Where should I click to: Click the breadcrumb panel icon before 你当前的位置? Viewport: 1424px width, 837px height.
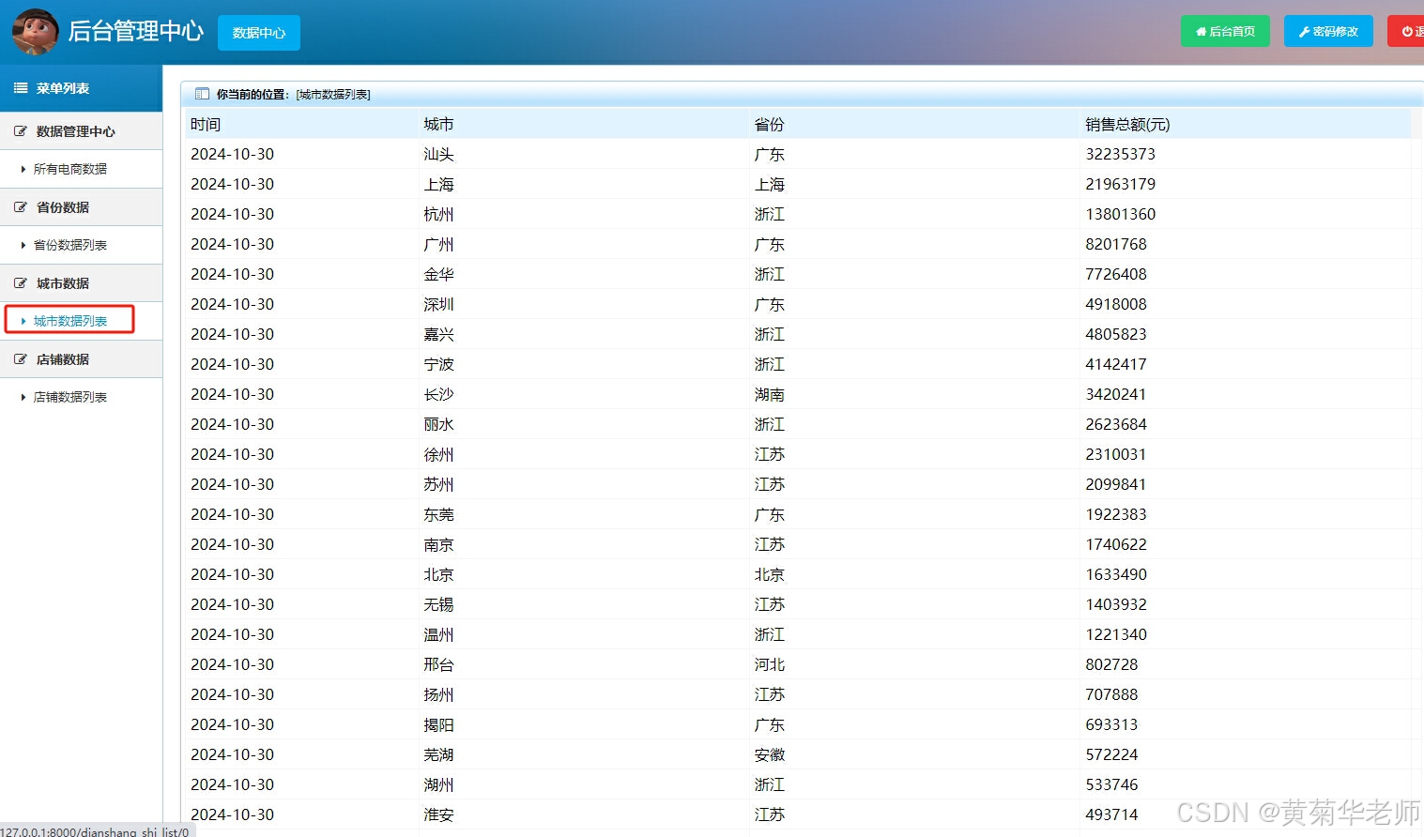(202, 94)
